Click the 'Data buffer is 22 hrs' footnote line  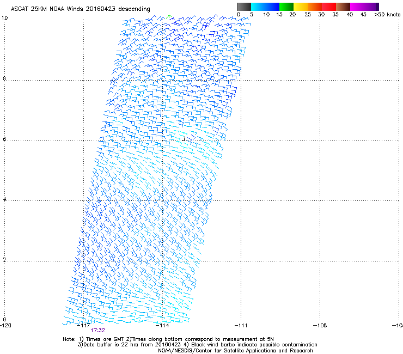197,345
